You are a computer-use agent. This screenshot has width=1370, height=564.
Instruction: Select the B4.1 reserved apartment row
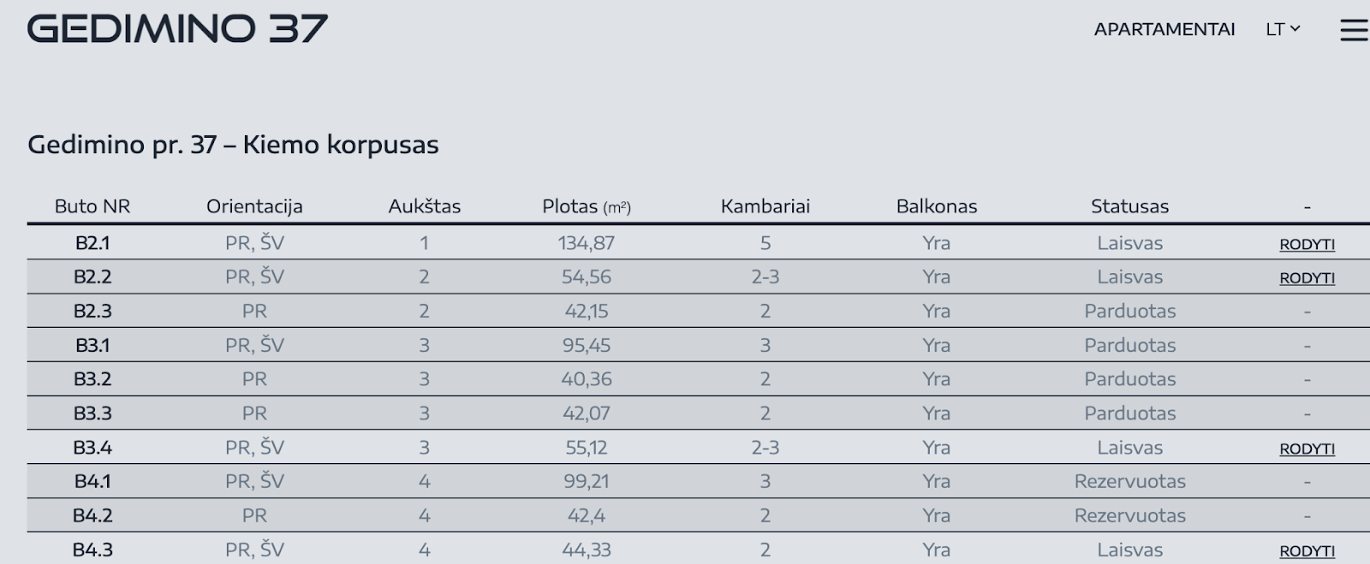(x=699, y=481)
